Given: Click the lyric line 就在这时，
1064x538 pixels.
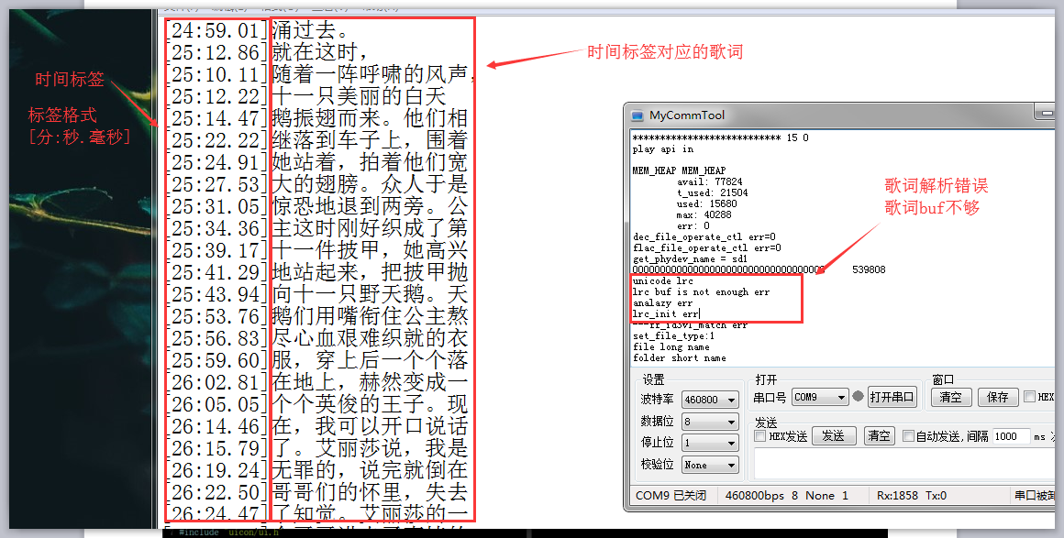Looking at the screenshot, I should point(319,52).
